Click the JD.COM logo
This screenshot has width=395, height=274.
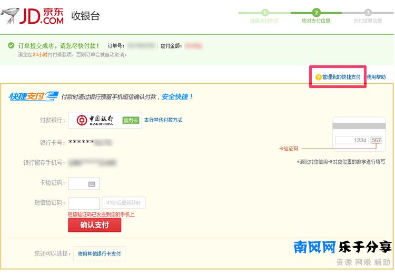click(x=41, y=16)
